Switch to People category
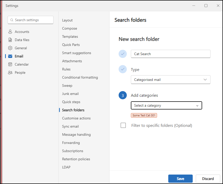This screenshot has height=184, width=223. coord(20,72)
